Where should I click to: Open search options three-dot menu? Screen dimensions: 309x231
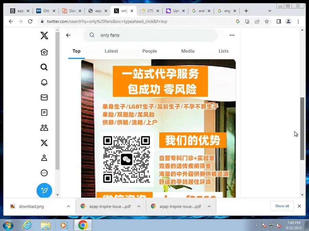pos(232,35)
